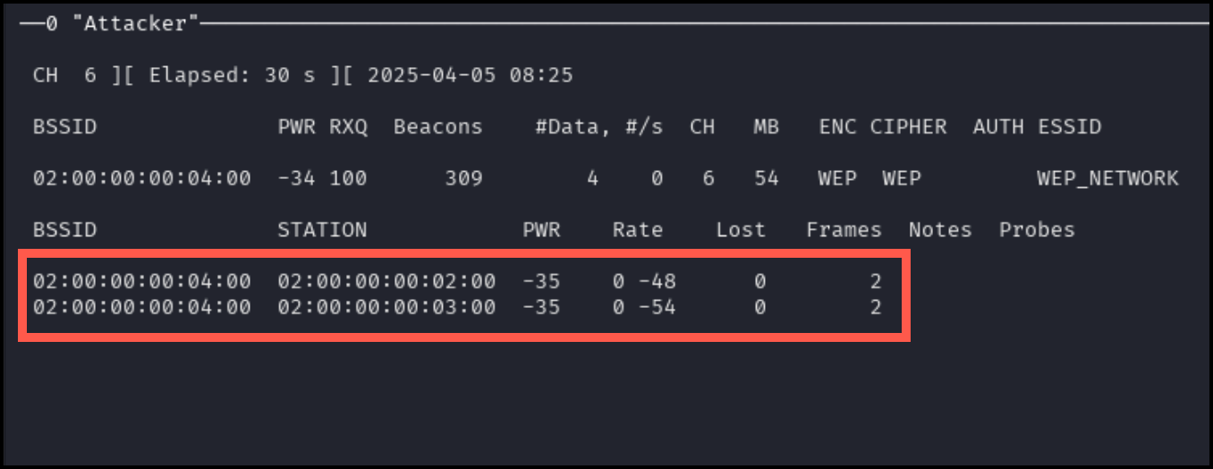The width and height of the screenshot is (1213, 469).
Task: Click the #Data column header
Action: tap(567, 127)
